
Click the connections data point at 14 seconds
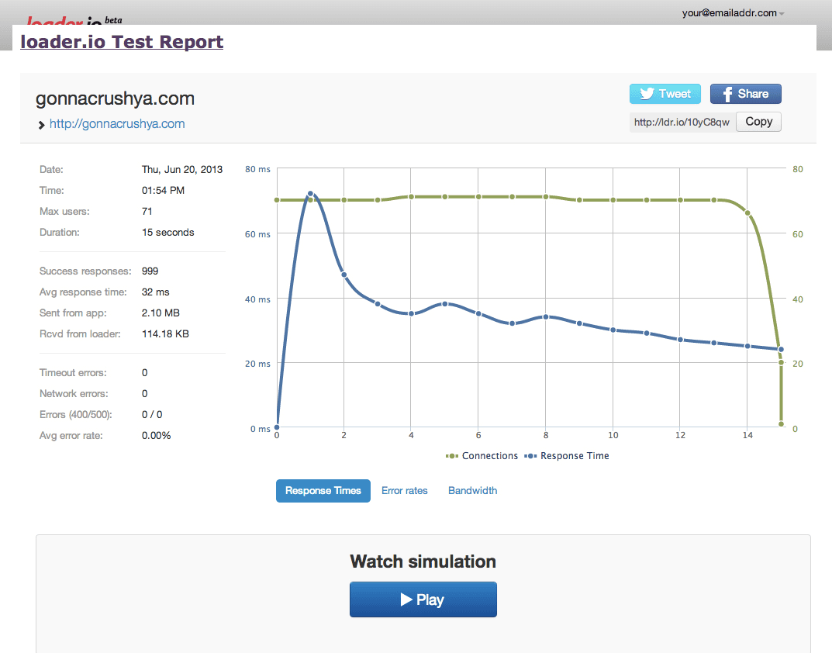[747, 212]
